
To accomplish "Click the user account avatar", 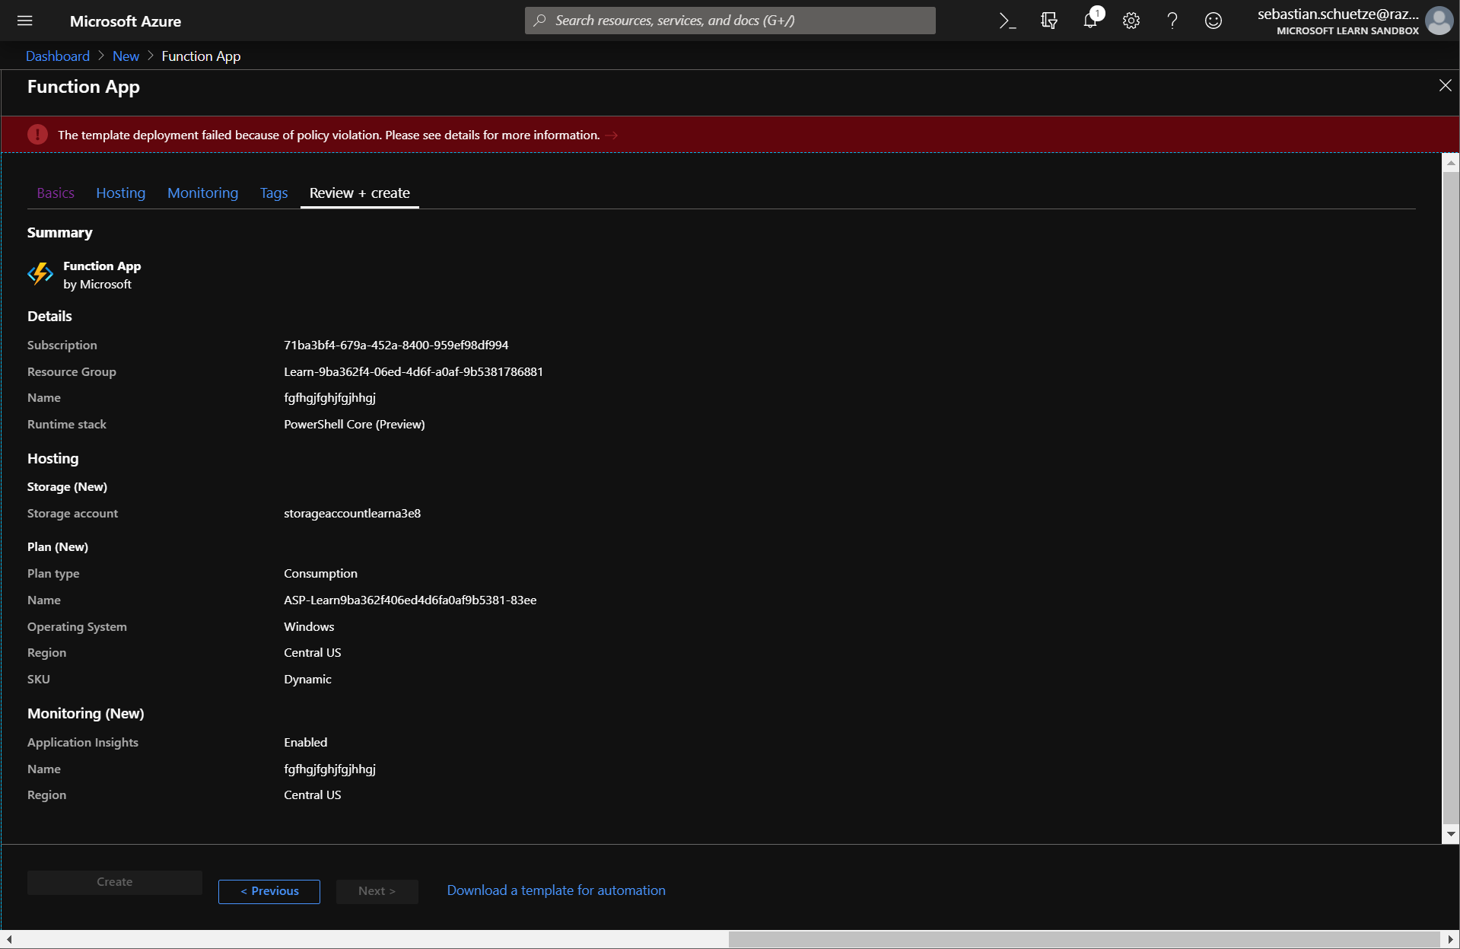I will [x=1439, y=21].
